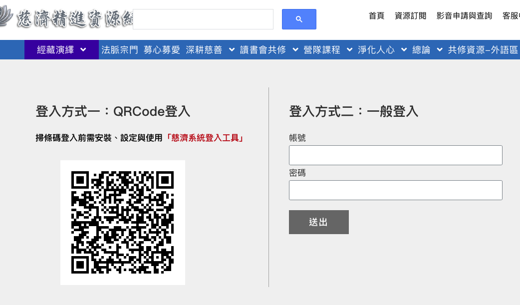Click the heading 登入方式二：一般登入
The height and width of the screenshot is (305, 520).
coord(353,111)
